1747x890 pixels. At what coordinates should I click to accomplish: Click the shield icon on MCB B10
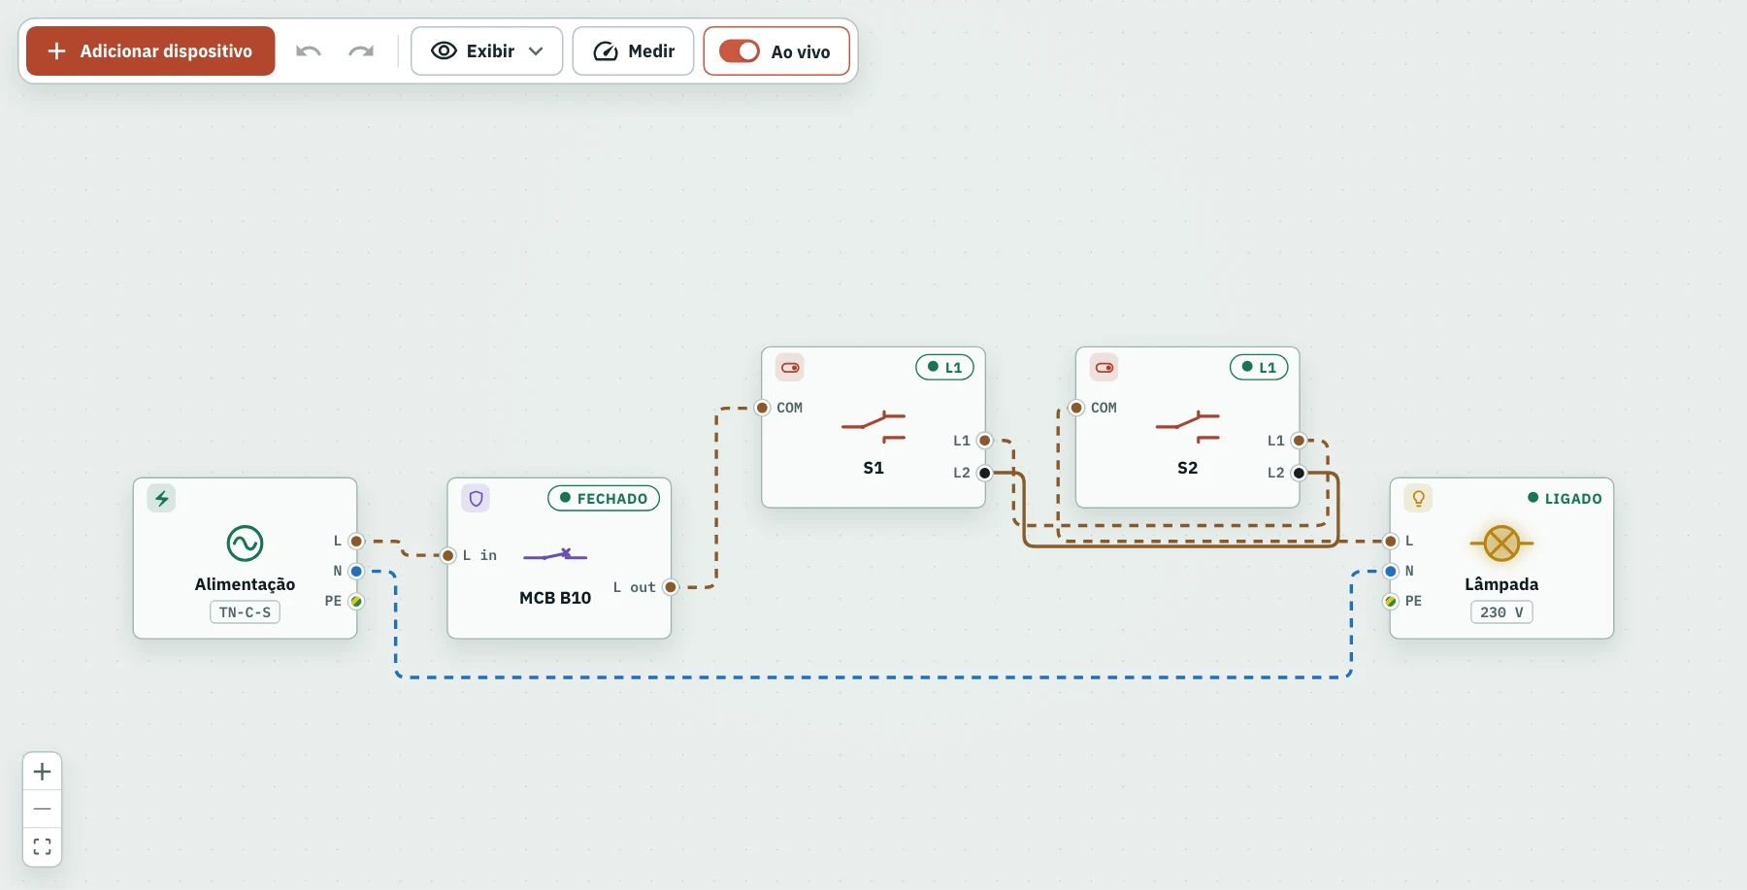click(x=476, y=498)
